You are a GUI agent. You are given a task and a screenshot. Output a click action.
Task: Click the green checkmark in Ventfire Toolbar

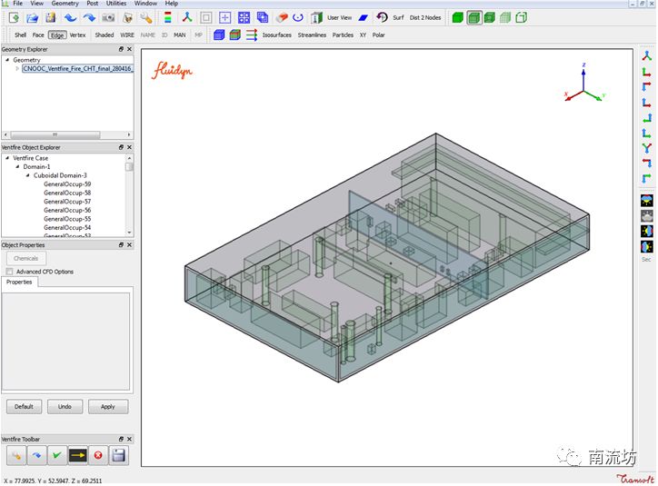coord(58,455)
